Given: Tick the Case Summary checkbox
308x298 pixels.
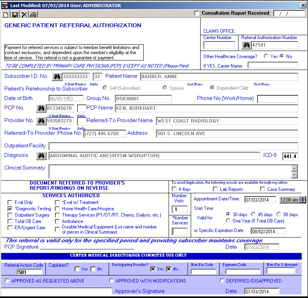Looking at the screenshot, I should tap(263, 189).
